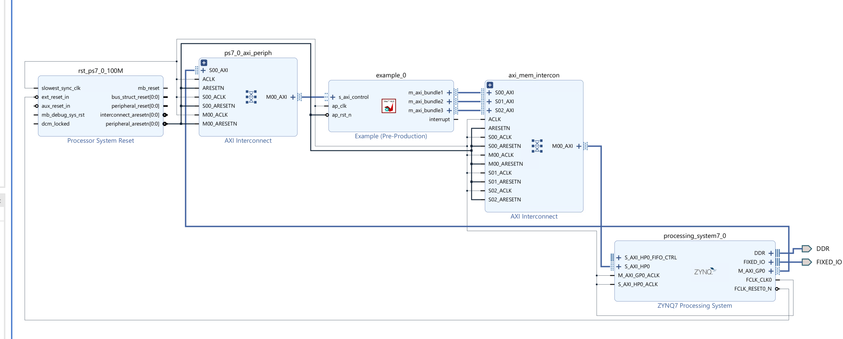The width and height of the screenshot is (843, 339).
Task: Expand the ps7_0_axi_periph block plus icon
Action: point(204,63)
